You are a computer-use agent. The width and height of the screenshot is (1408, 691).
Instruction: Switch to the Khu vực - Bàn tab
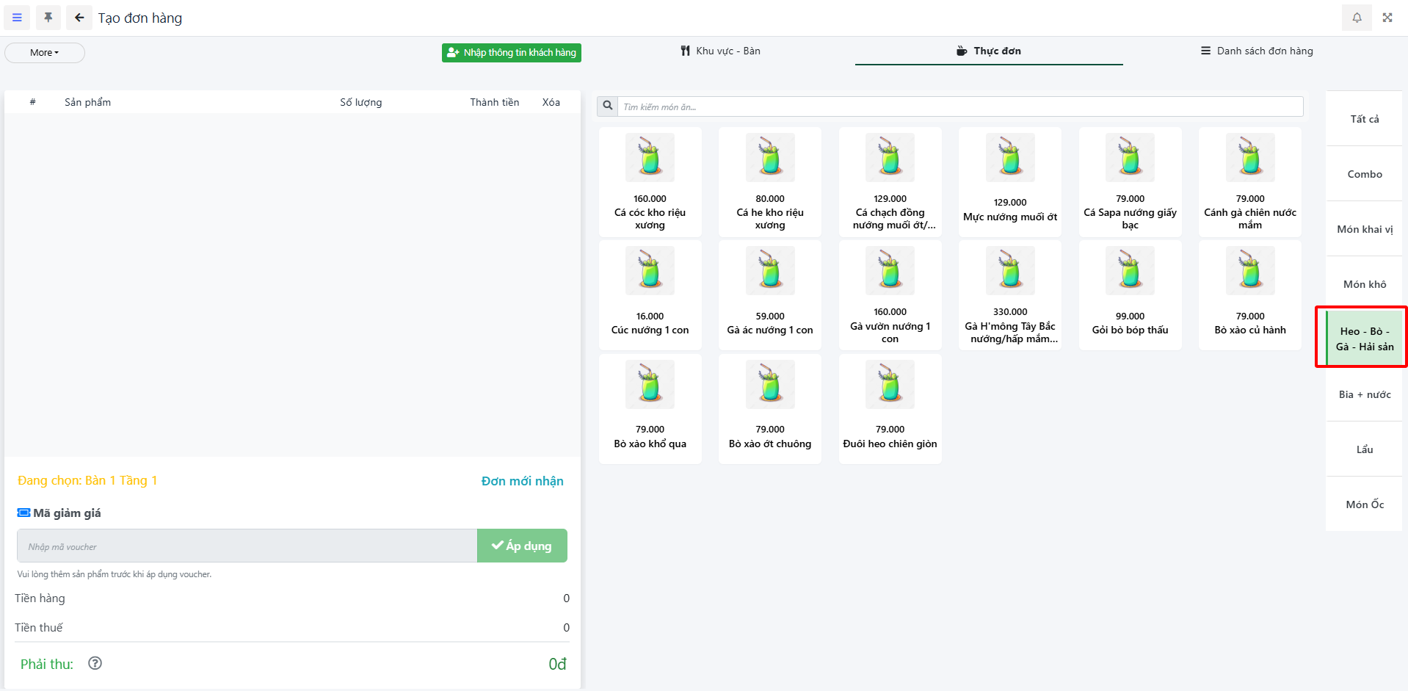point(720,51)
